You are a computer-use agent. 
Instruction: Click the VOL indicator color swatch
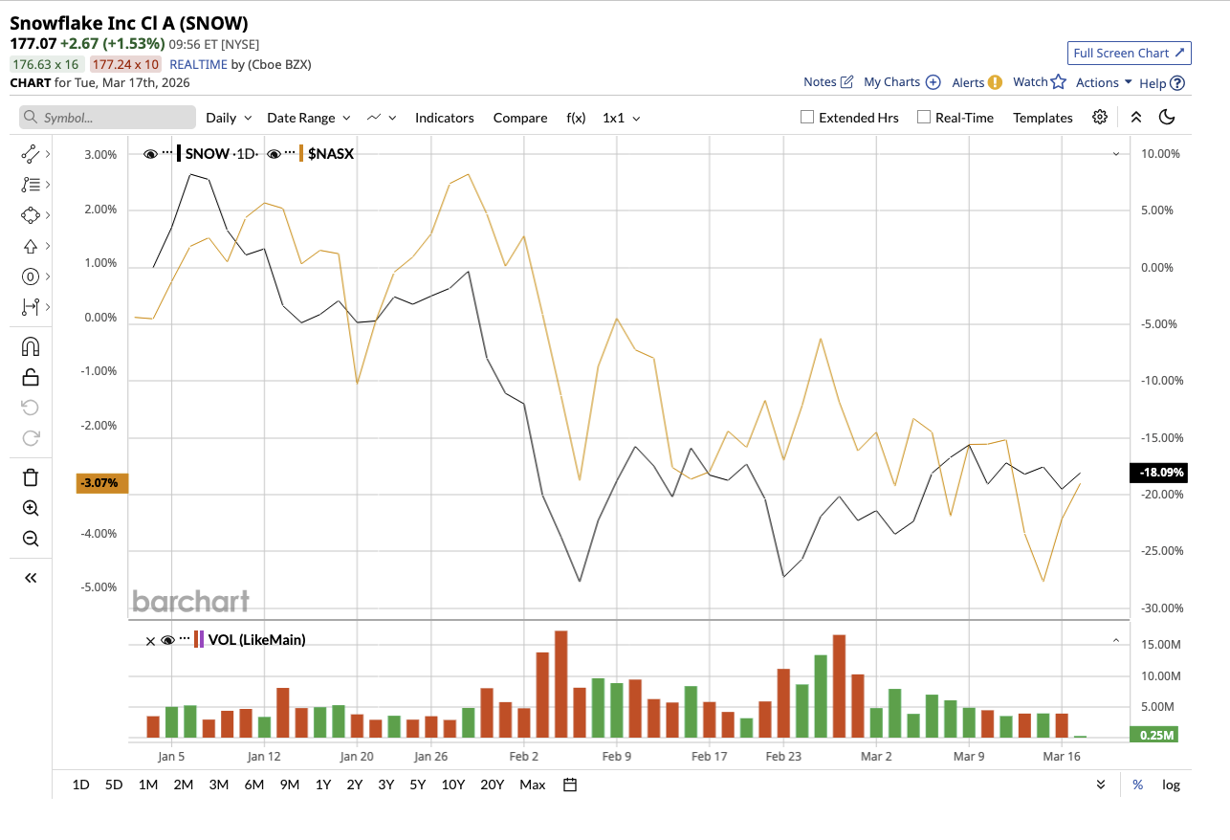point(199,639)
